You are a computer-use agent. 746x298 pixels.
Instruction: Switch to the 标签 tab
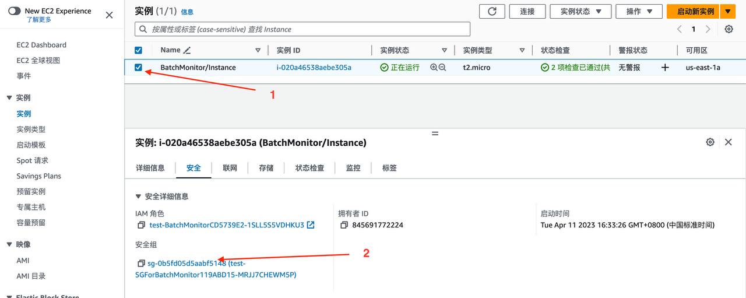coord(389,168)
